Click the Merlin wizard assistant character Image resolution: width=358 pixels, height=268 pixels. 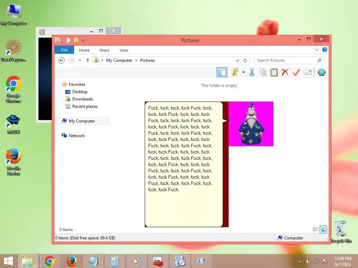(x=251, y=124)
